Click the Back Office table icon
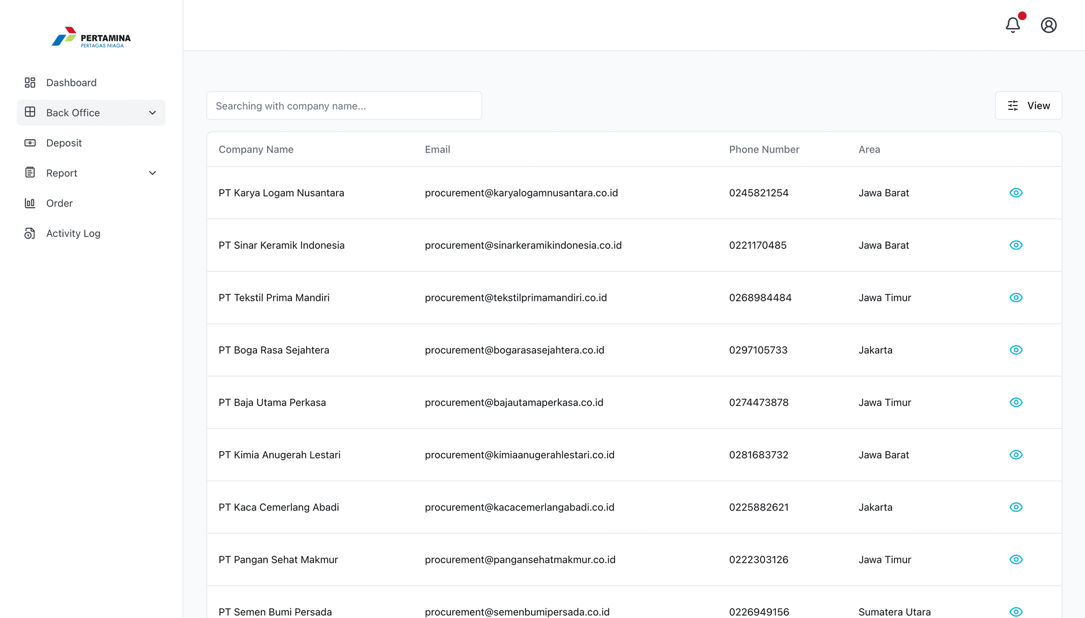The image size is (1085, 618). (30, 112)
